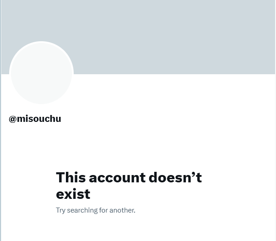
Task: Click the "This account doesn't exist" heading
Action: 129,186
